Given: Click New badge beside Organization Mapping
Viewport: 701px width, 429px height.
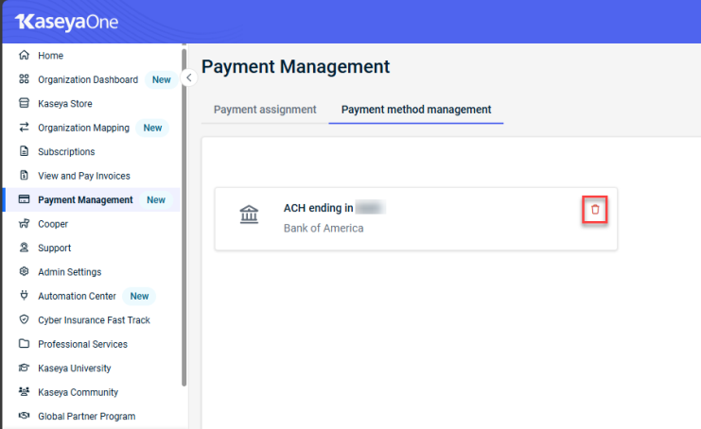Looking at the screenshot, I should [152, 128].
